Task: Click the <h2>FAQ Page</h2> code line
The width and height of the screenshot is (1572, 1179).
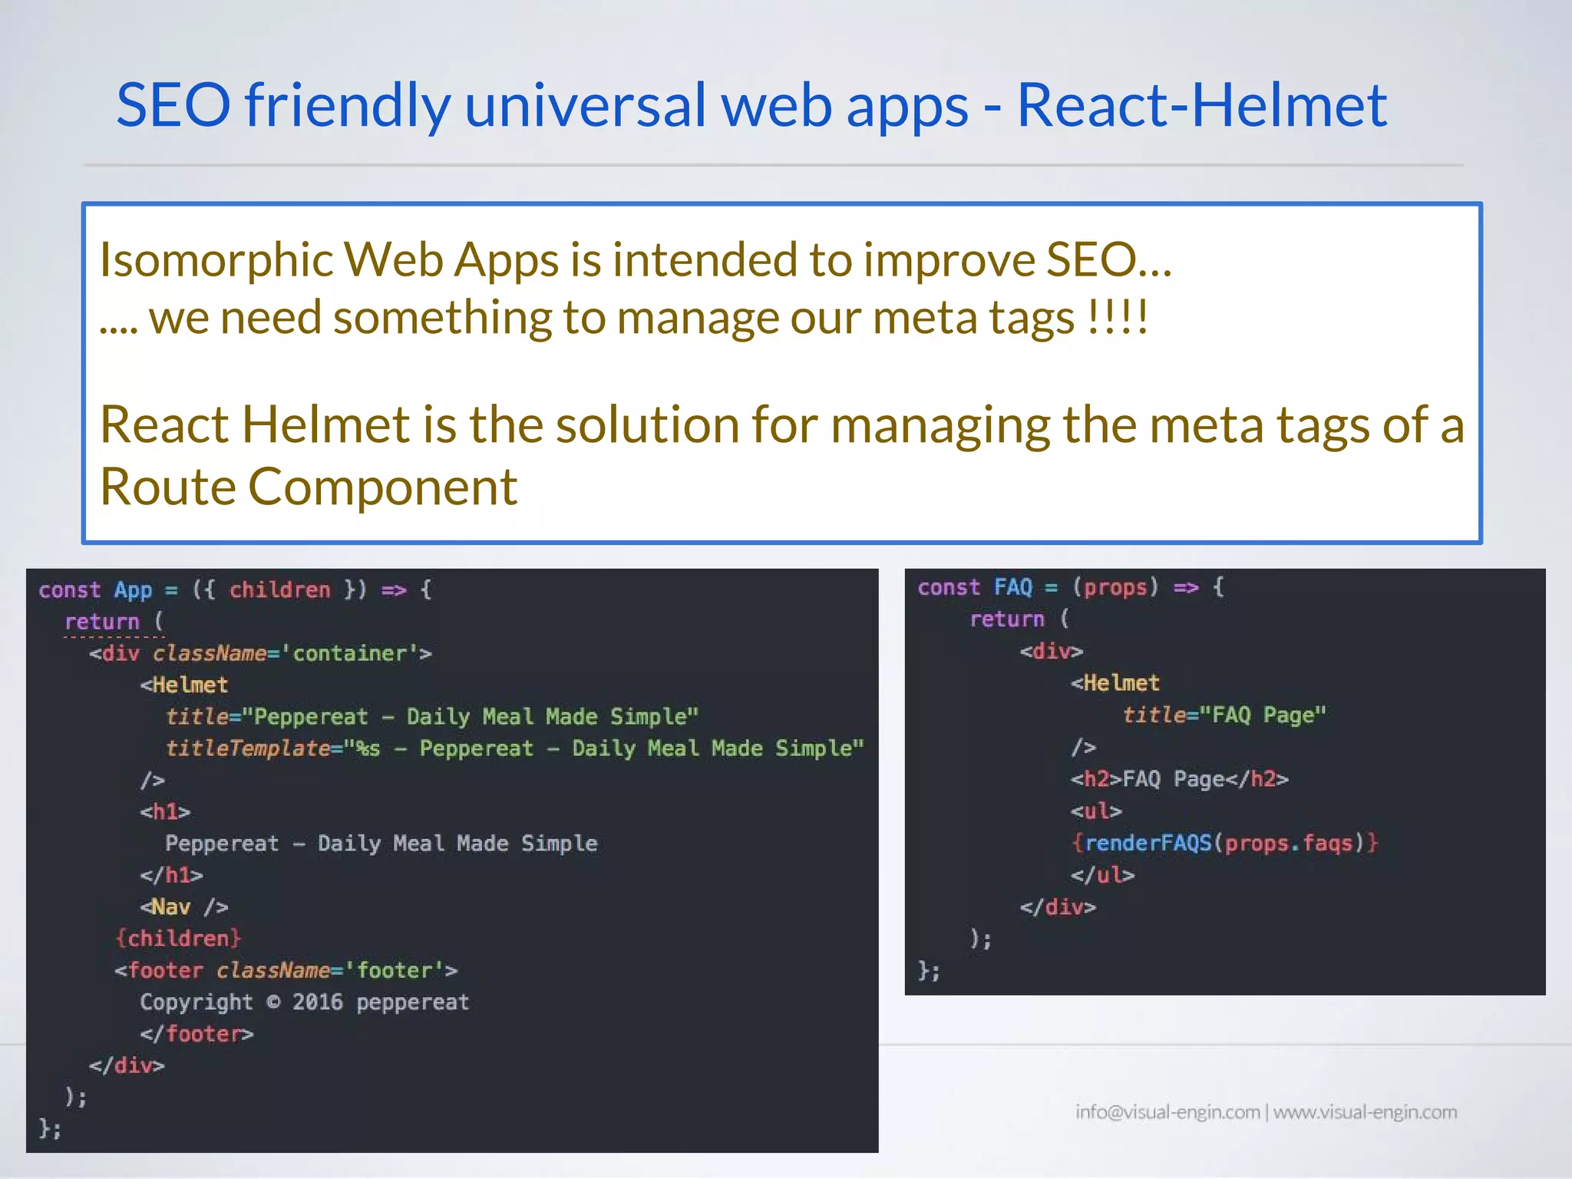Action: click(x=1179, y=780)
